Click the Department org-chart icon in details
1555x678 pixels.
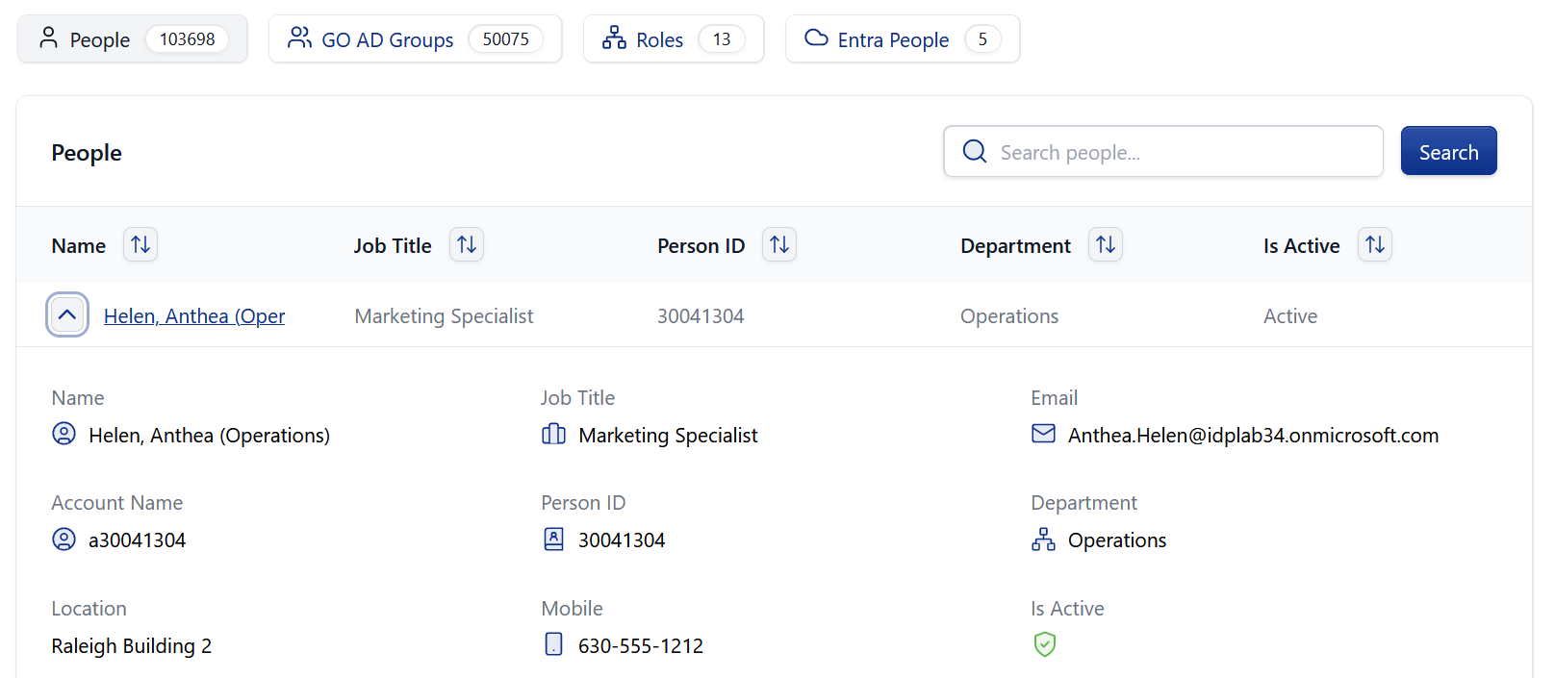click(1043, 540)
